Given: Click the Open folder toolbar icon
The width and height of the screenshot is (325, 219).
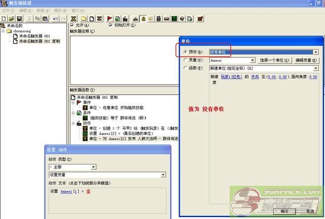Looking at the screenshot, I should point(11,18).
